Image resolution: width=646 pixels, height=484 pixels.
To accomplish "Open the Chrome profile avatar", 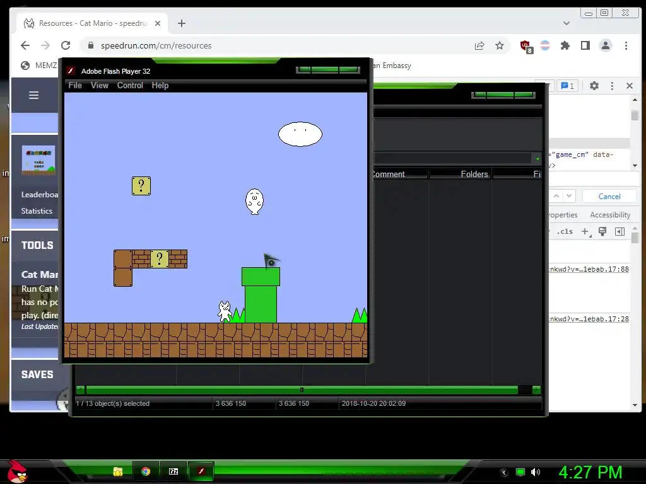I will 605,45.
